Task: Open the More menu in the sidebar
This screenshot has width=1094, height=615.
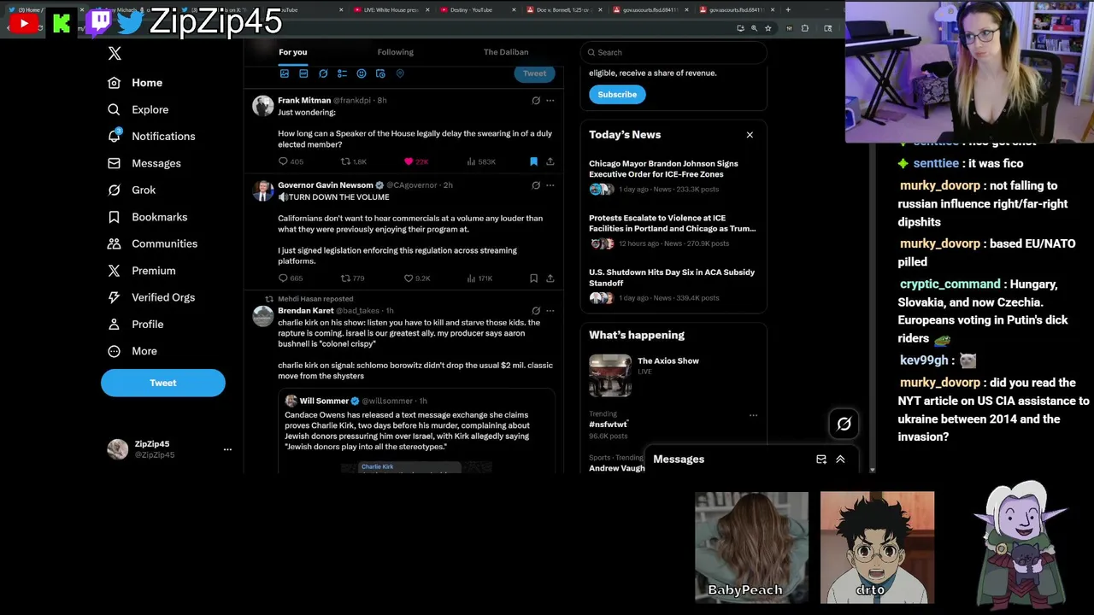Action: coord(132,351)
